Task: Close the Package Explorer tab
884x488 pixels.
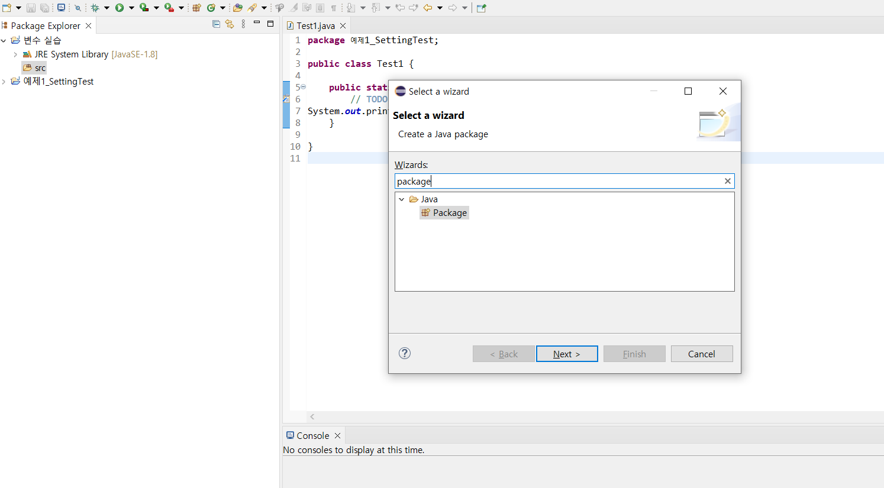Action: pos(88,25)
